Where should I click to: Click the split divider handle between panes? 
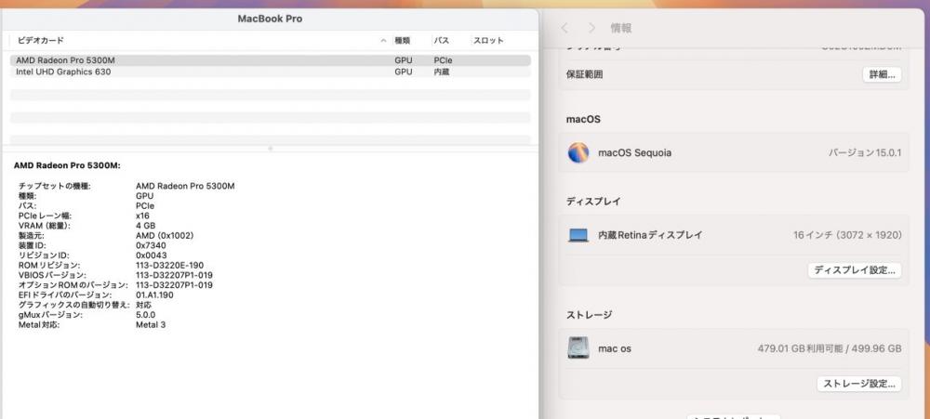coord(271,148)
